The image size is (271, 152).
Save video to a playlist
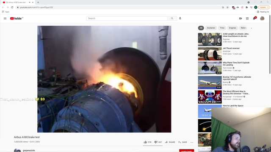(x=183, y=142)
